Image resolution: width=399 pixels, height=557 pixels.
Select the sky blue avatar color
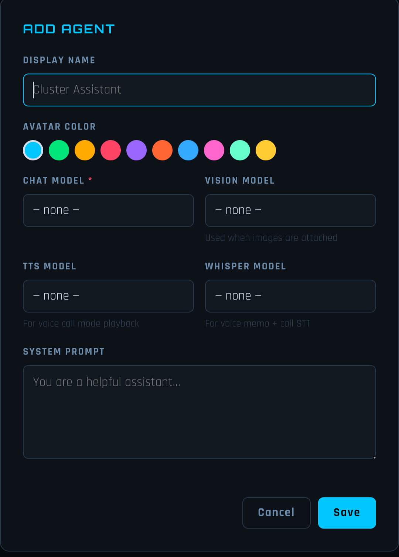tap(188, 150)
